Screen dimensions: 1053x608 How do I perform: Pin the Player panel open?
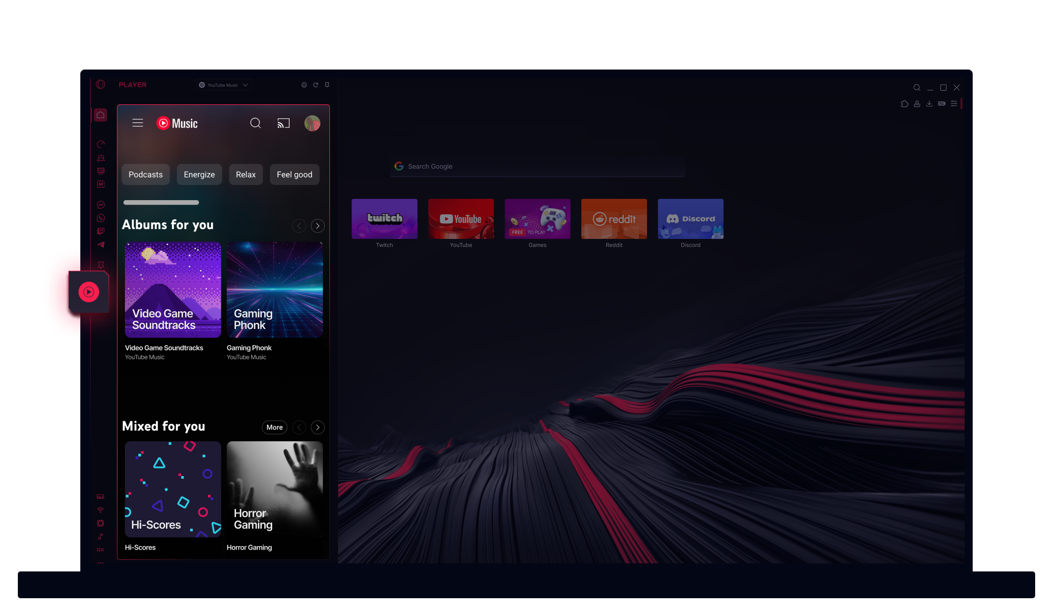(327, 85)
